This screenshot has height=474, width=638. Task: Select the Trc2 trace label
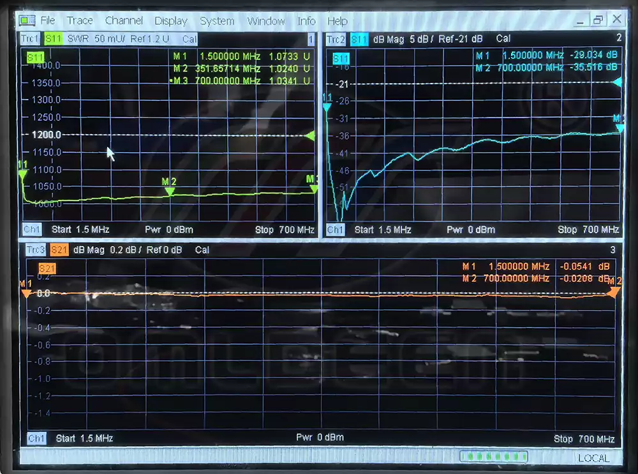click(x=336, y=39)
